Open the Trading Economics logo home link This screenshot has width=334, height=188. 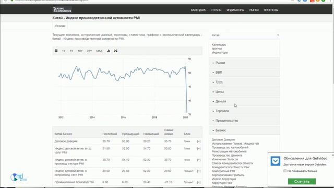(x=62, y=9)
